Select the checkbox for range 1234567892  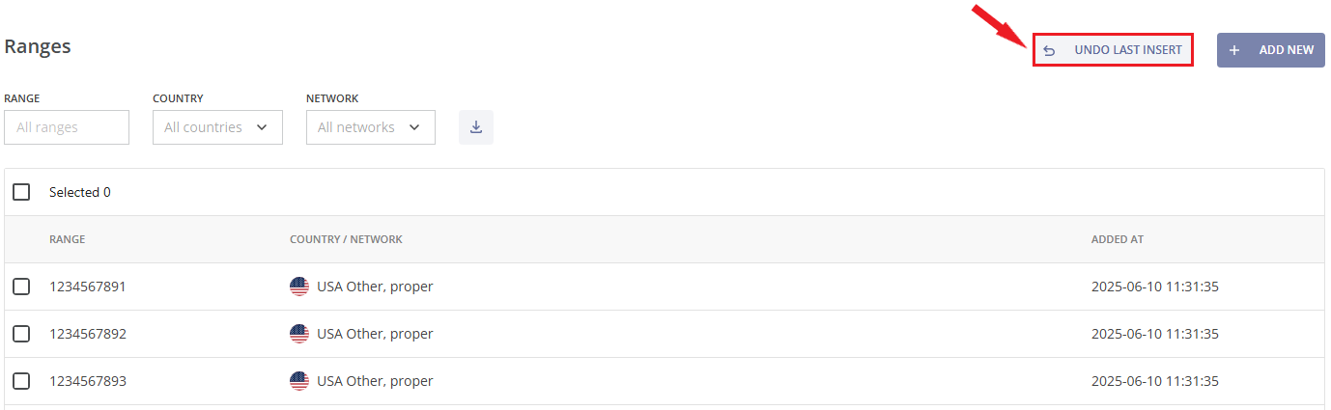21,334
